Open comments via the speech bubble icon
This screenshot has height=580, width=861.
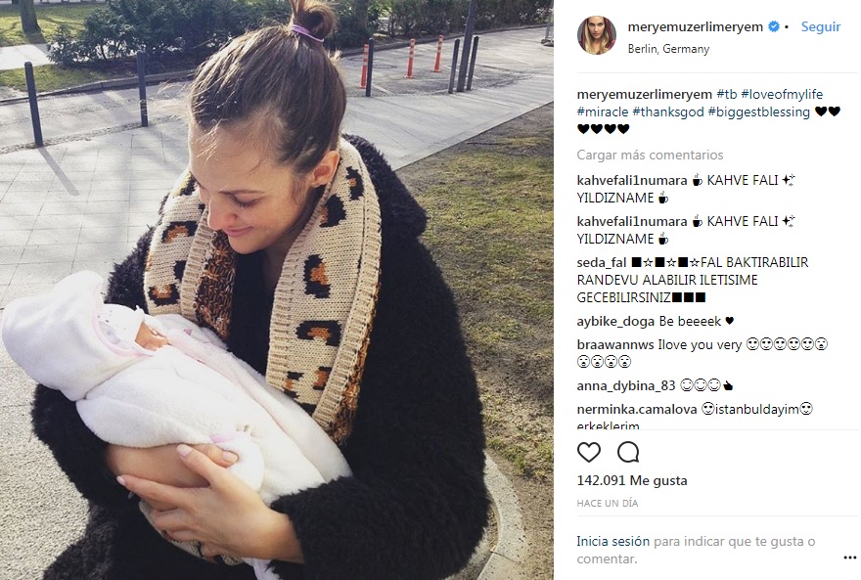pos(628,453)
